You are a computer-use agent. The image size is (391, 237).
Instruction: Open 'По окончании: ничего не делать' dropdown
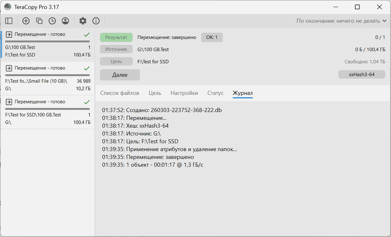point(341,21)
